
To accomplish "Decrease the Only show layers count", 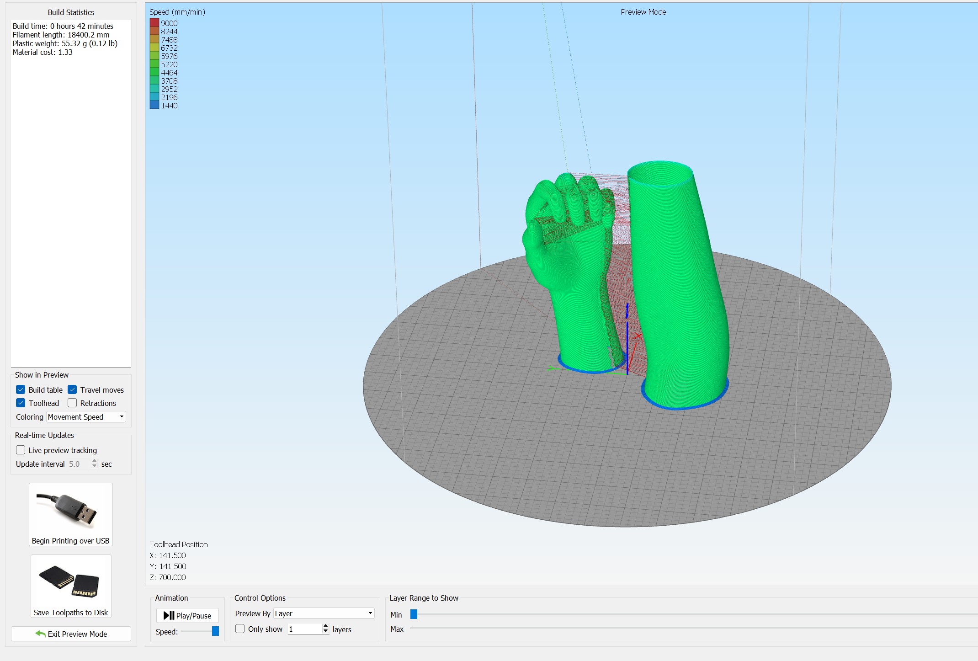I will coord(325,631).
